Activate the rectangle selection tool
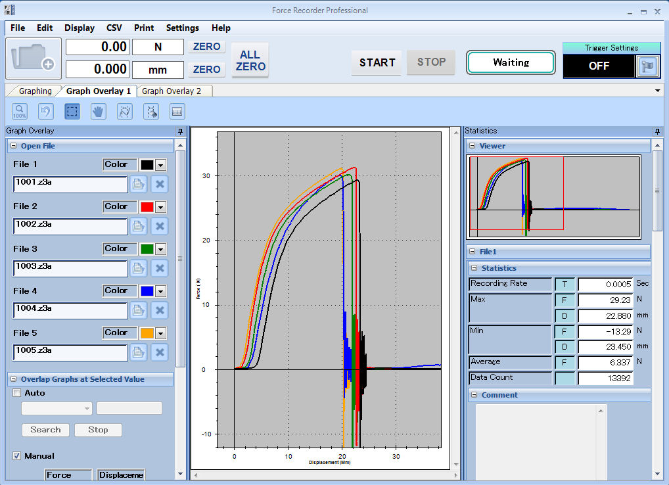 72,111
